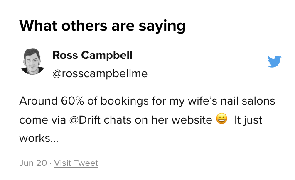Viewport: 295px width, 180px height.
Task: Click the Jun 20 tweet date
Action: pyautogui.click(x=33, y=163)
